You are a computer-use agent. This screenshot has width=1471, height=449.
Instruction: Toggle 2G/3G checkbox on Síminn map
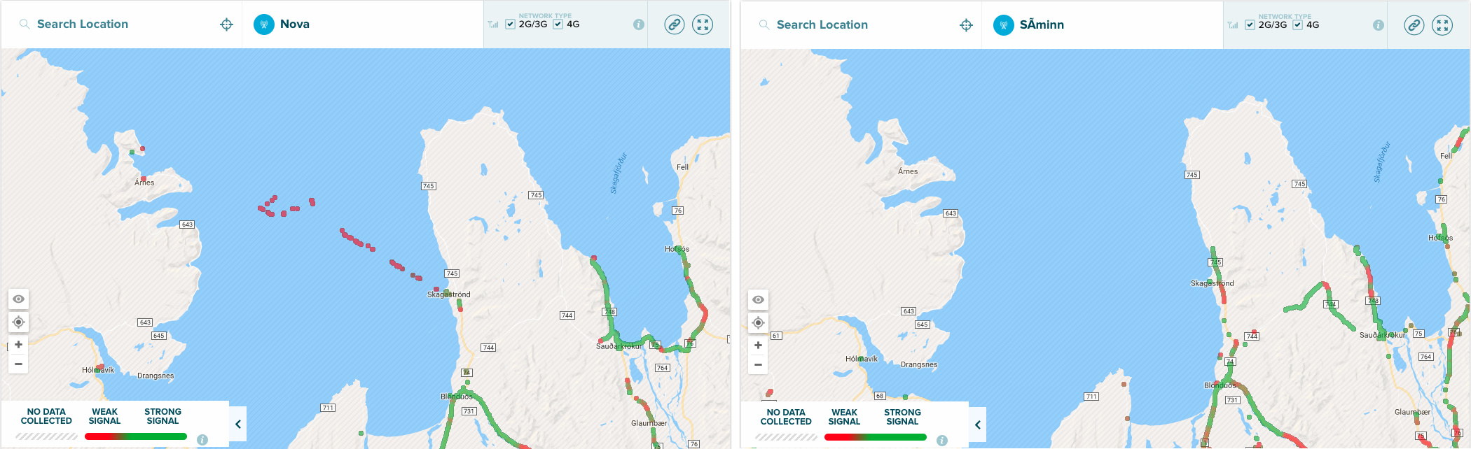coord(1250,25)
